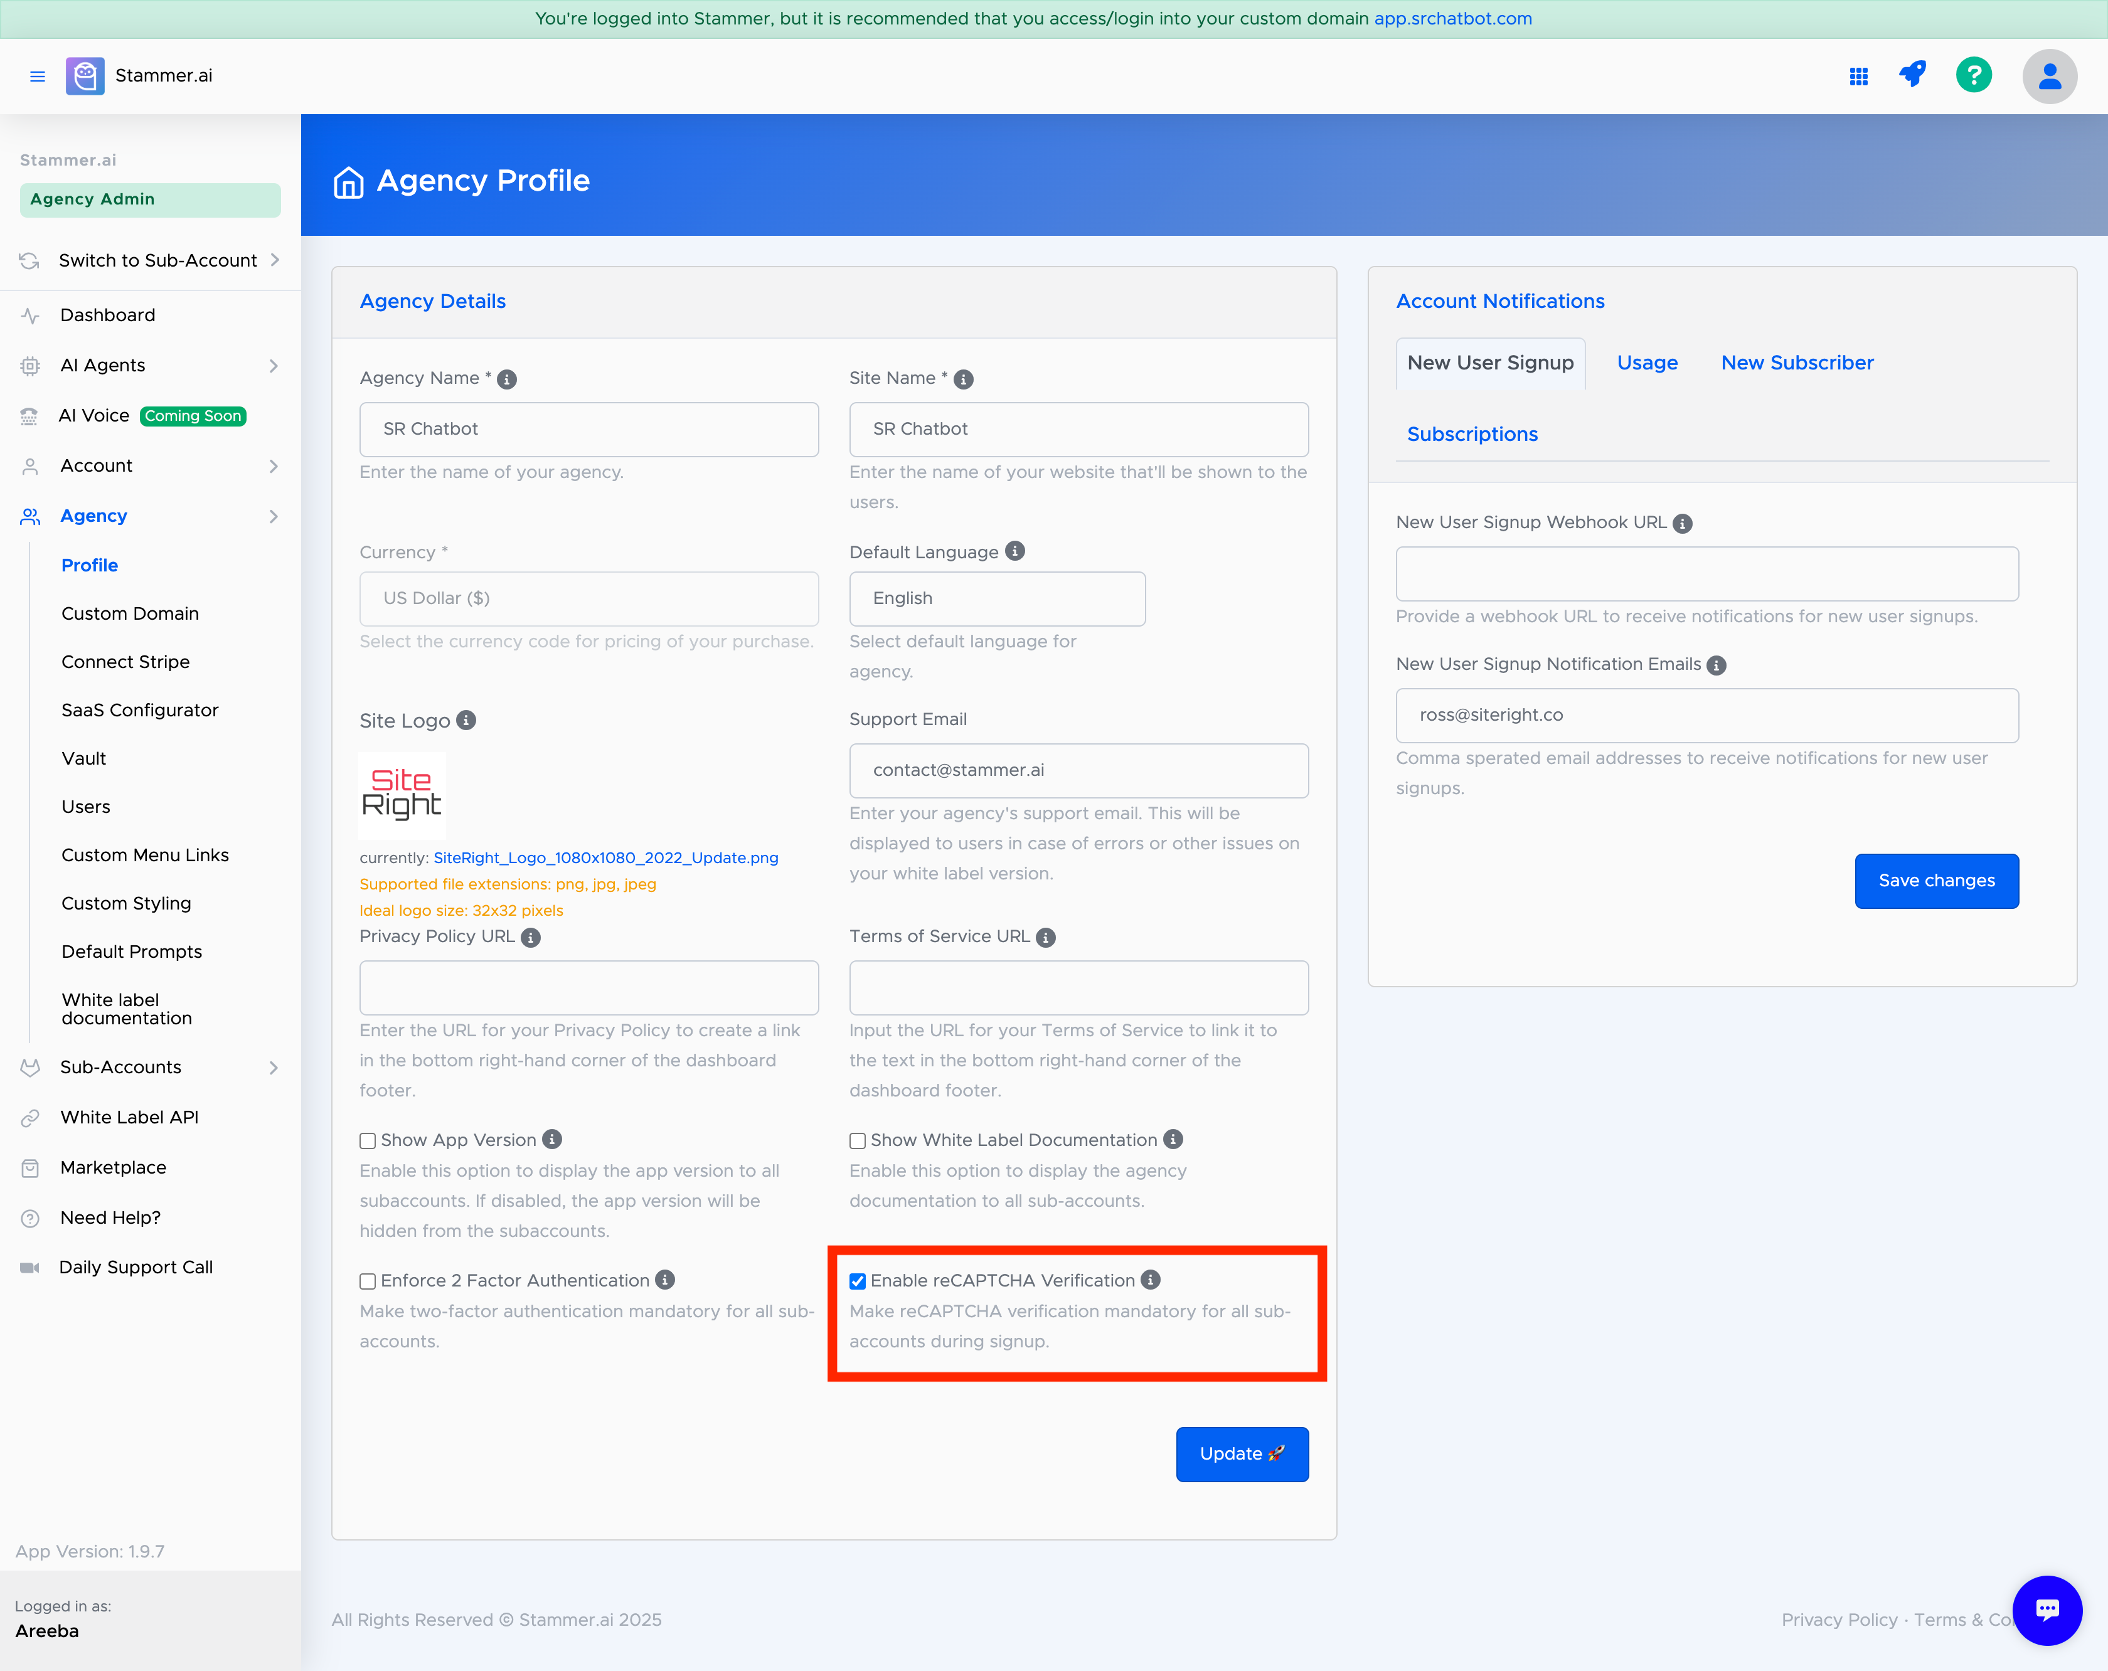Switch to the Usage tab

pyautogui.click(x=1646, y=364)
